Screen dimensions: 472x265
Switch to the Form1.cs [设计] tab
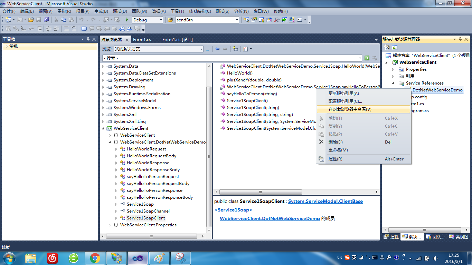pos(178,40)
